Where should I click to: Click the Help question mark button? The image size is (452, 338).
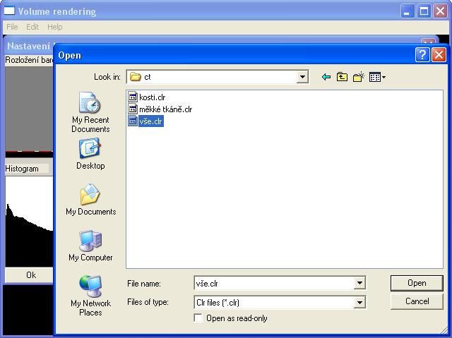click(x=422, y=54)
